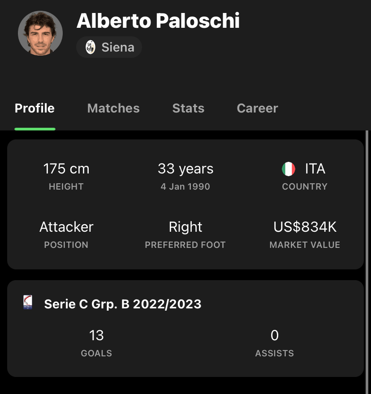This screenshot has height=394, width=371.
Task: Click the ITA country label
Action: tap(315, 169)
